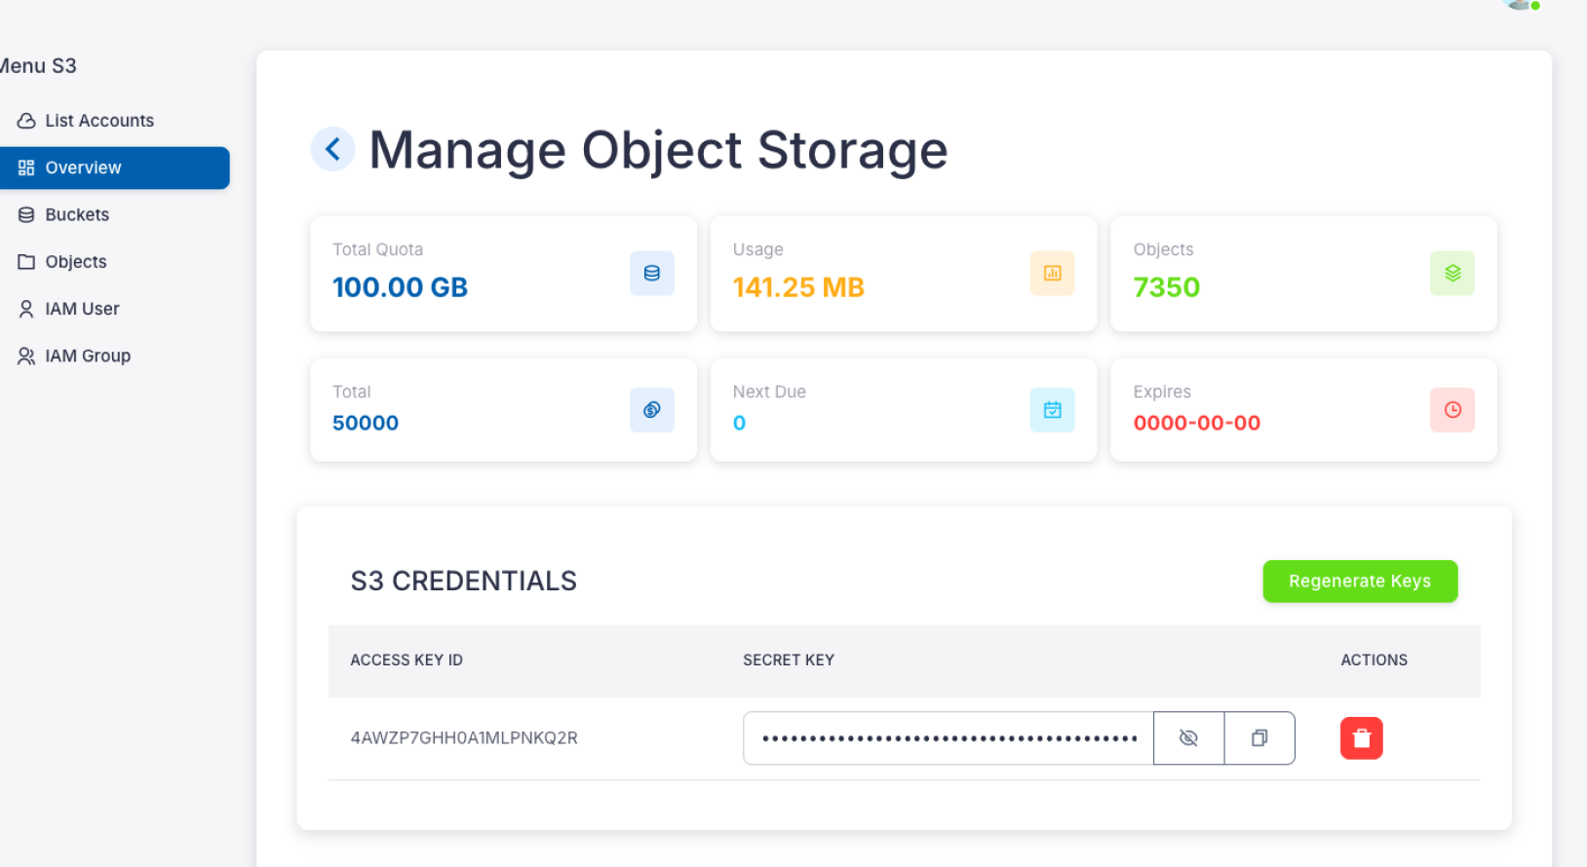Click the S3 CREDENTIALS heading

pos(463,582)
